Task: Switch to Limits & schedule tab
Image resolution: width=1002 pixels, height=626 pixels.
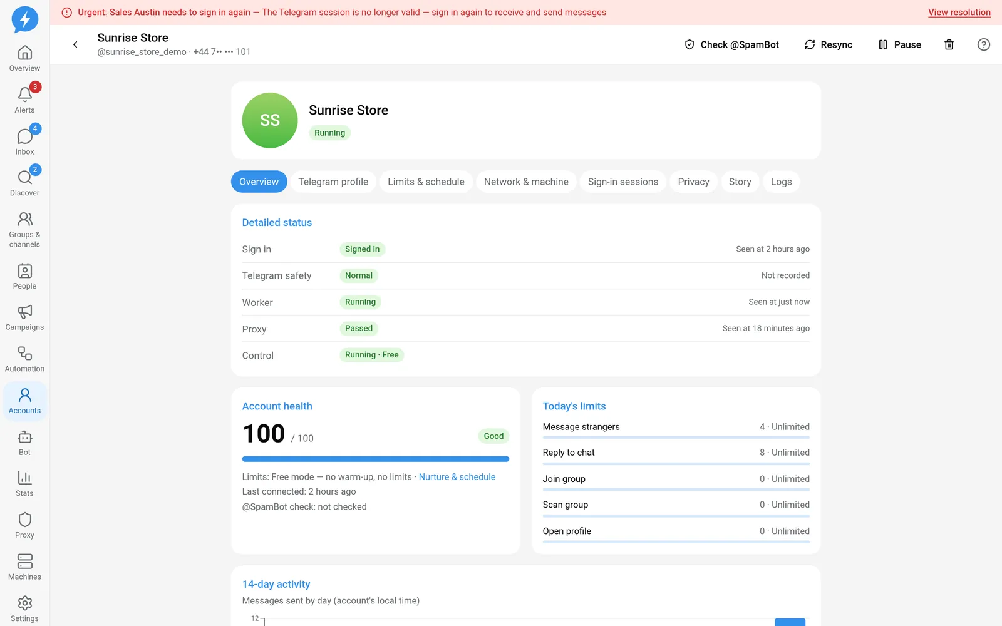Action: 426,182
